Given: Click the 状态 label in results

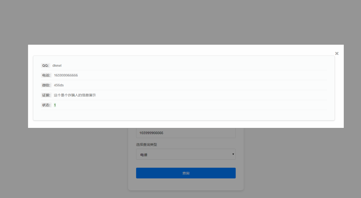Looking at the screenshot, I should coord(46,105).
